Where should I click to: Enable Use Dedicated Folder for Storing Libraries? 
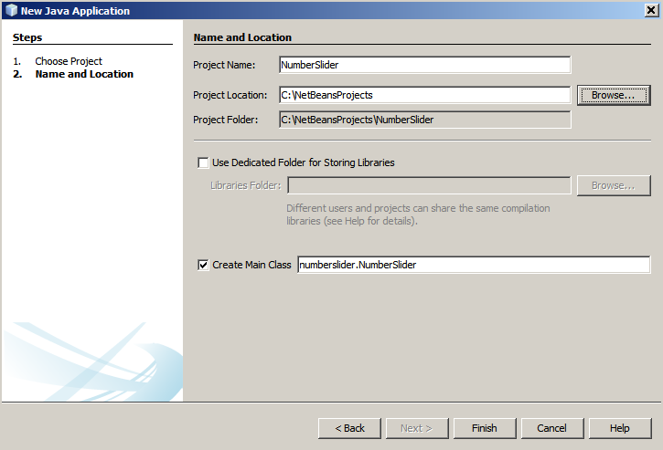coord(203,162)
